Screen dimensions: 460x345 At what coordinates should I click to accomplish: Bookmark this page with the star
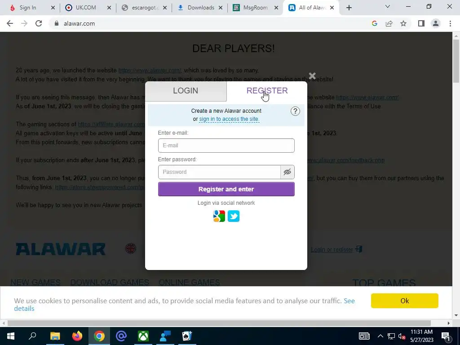[x=403, y=23]
